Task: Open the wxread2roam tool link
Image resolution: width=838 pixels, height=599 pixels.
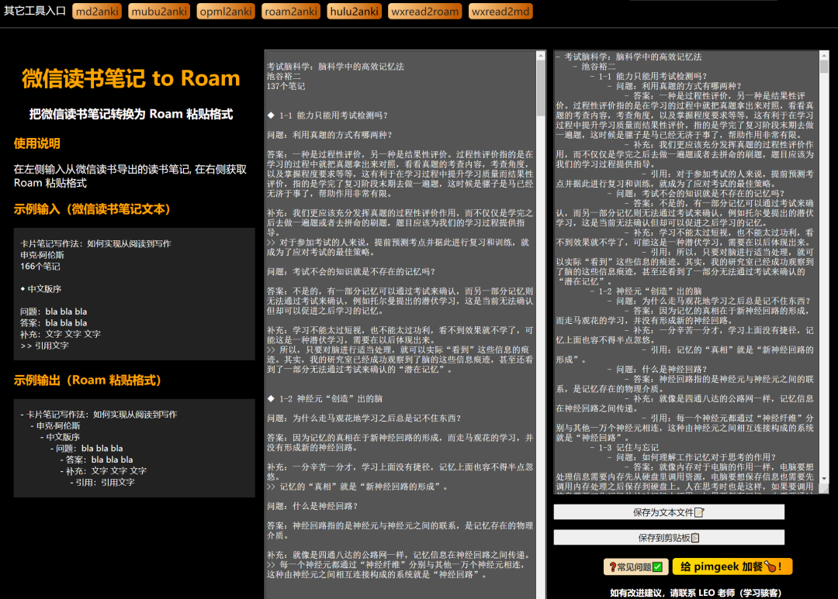Action: pyautogui.click(x=425, y=11)
